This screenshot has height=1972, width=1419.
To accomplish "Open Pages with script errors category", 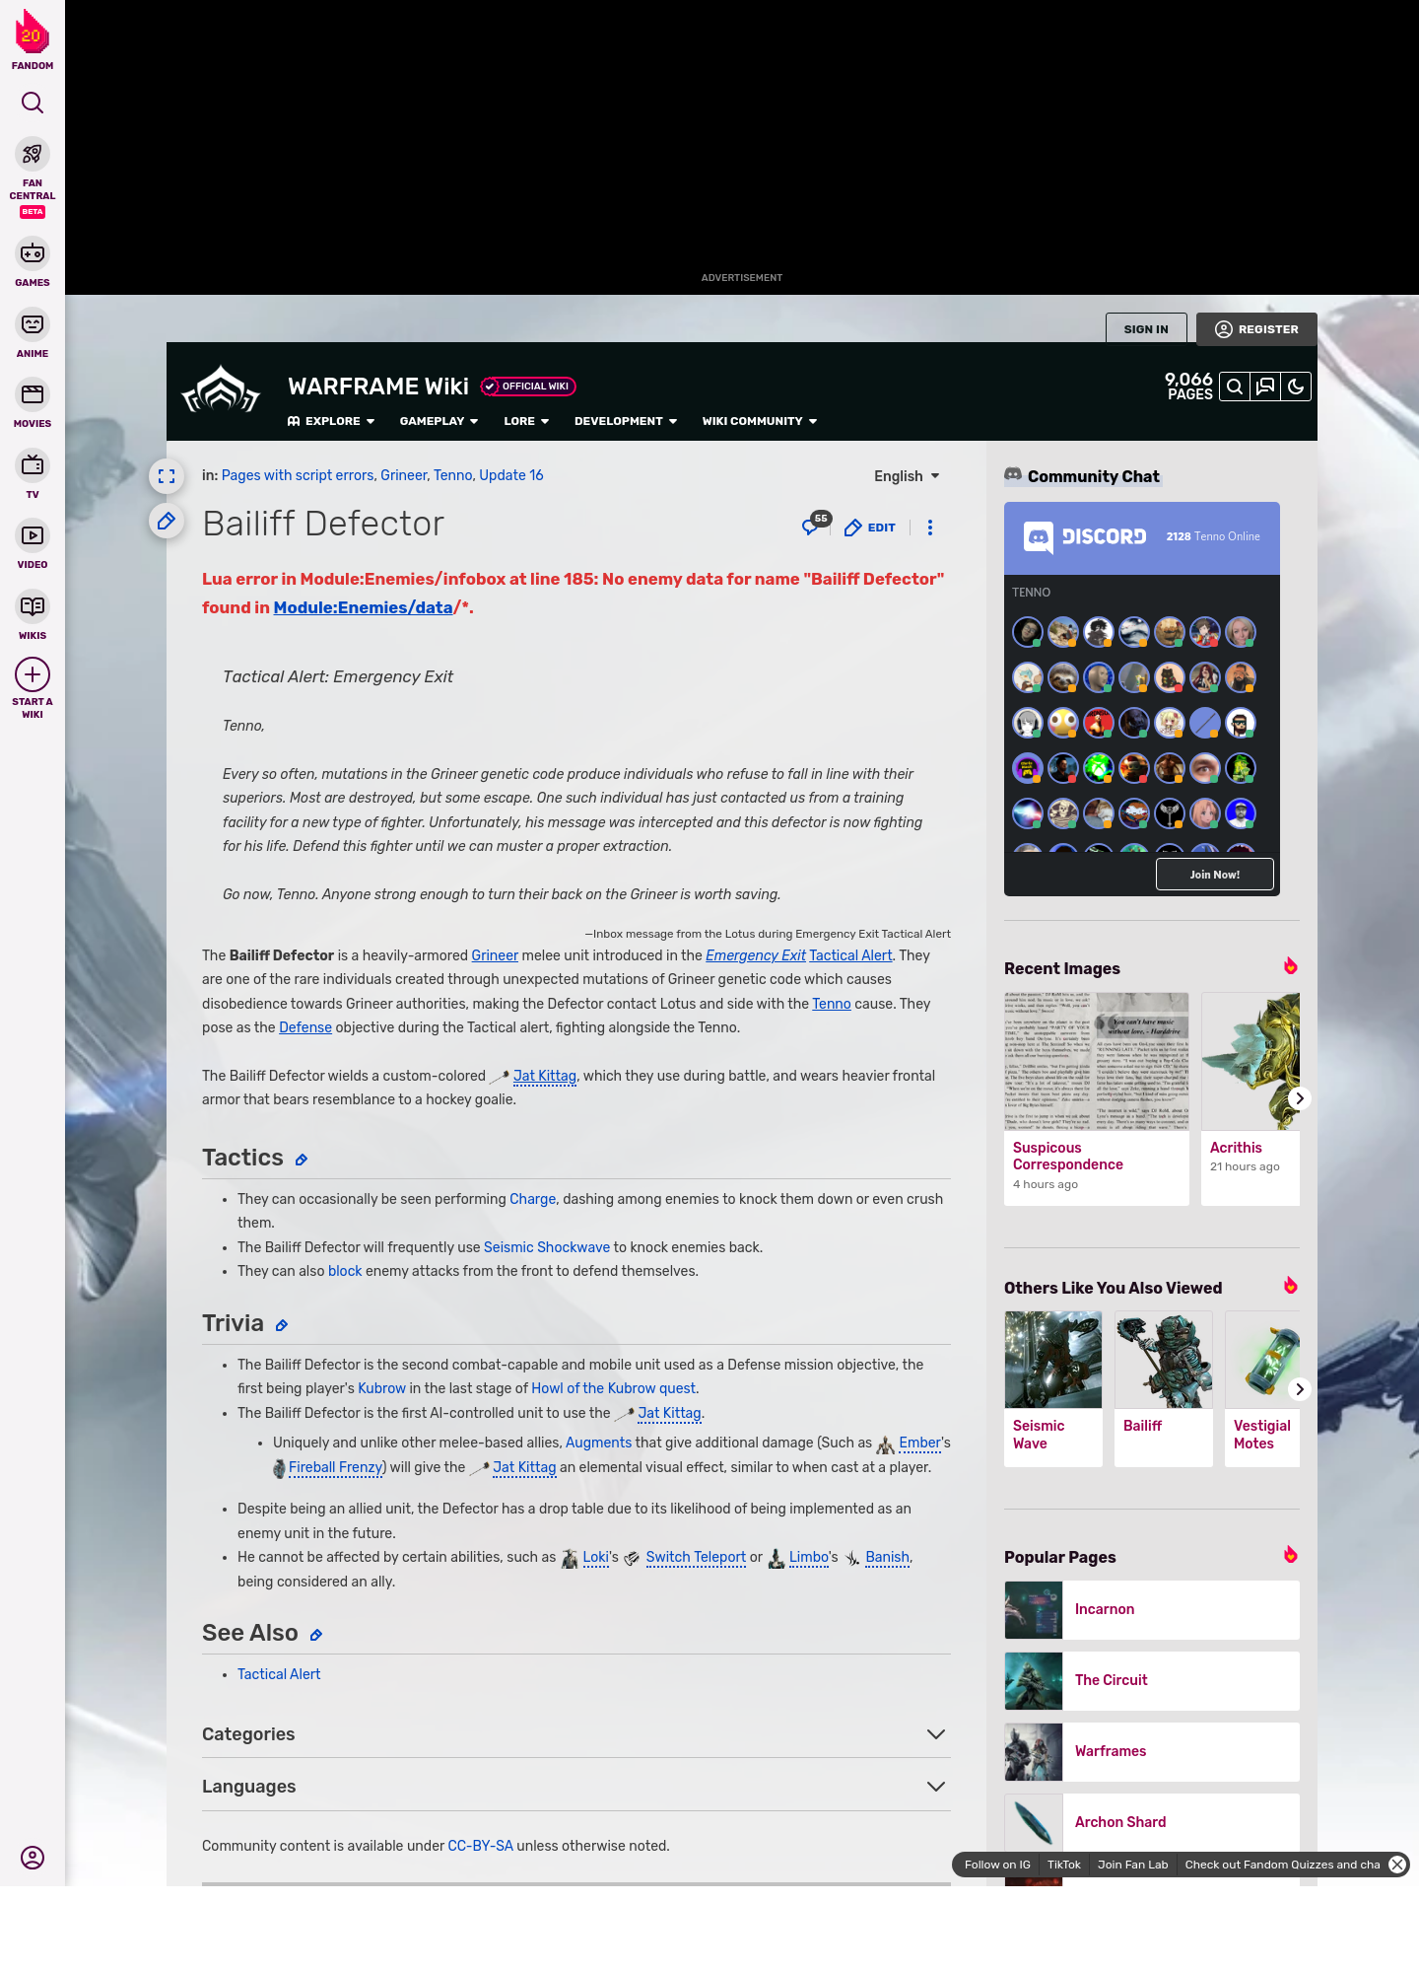I will point(298,475).
